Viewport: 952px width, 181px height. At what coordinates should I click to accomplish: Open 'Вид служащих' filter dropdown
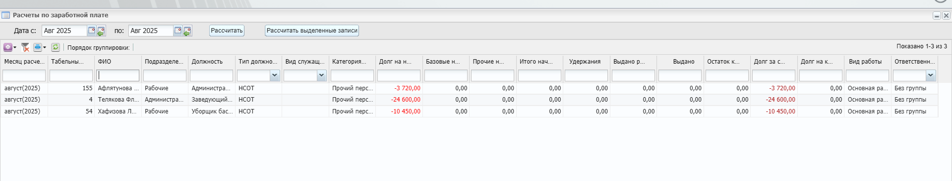(x=321, y=75)
